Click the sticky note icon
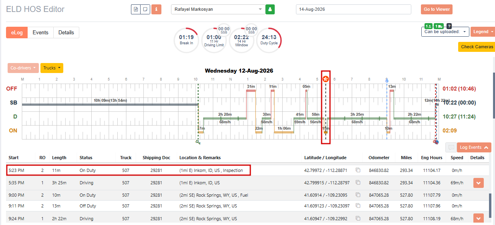Viewport: 495px width, 225px height. [x=145, y=9]
